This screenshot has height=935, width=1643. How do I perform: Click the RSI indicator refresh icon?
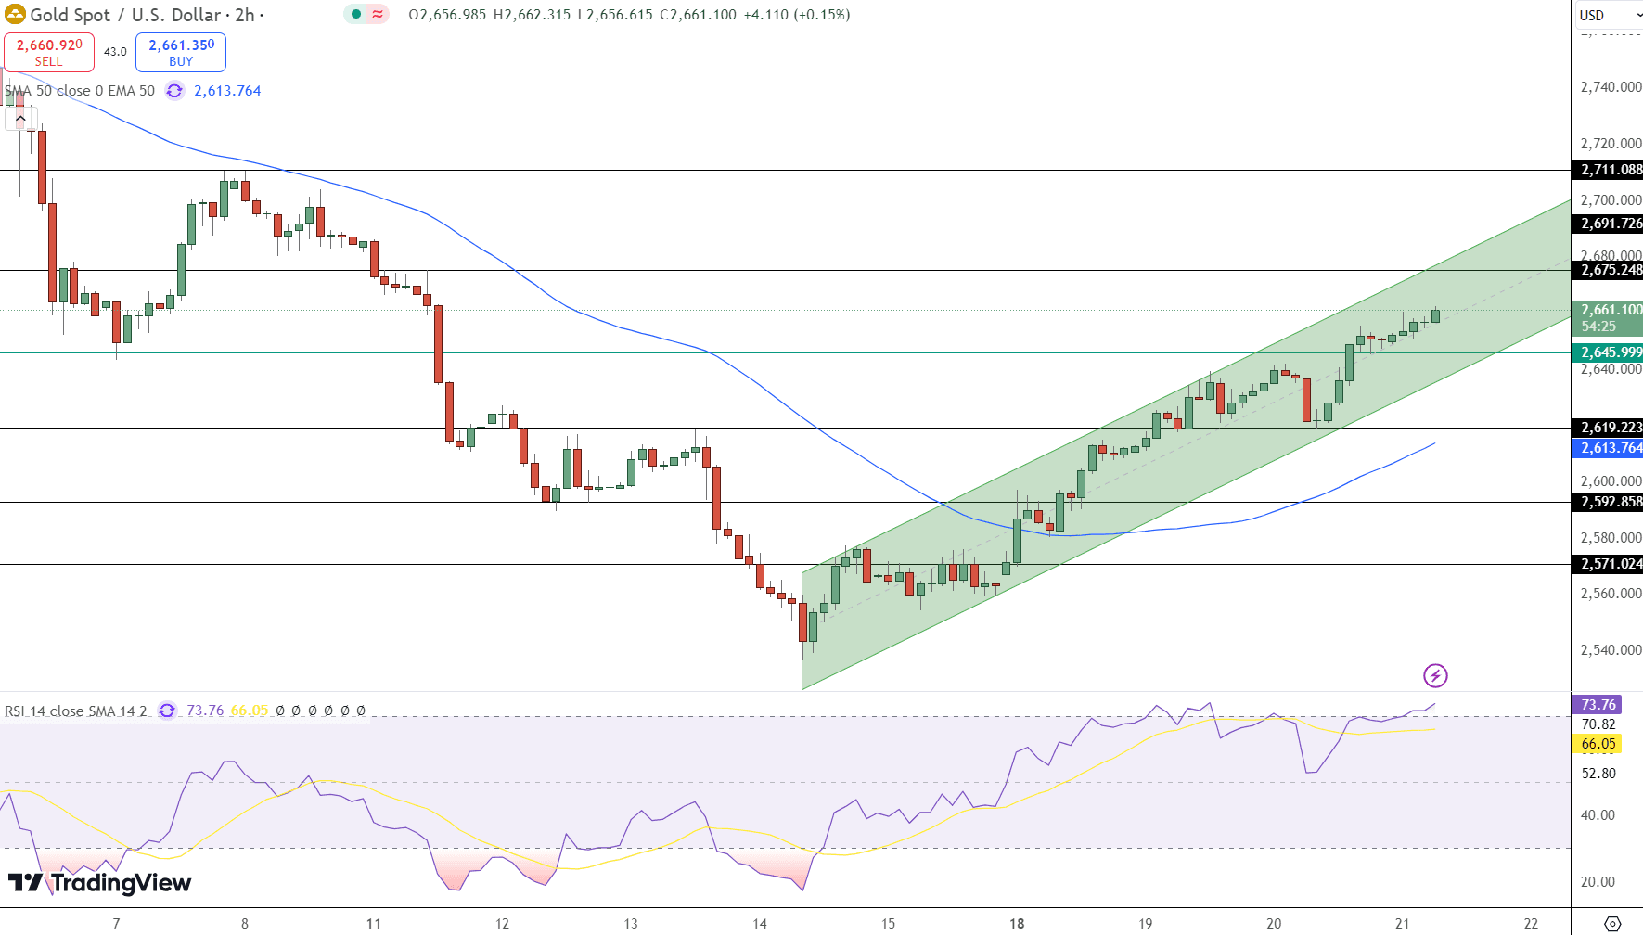167,711
